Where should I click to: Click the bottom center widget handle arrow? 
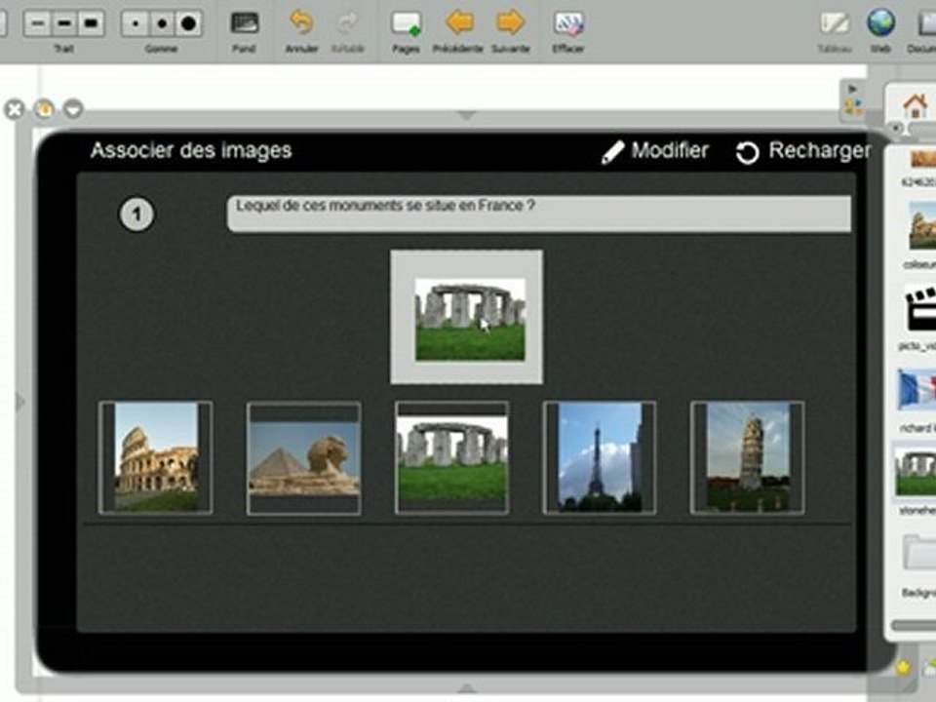point(467,688)
